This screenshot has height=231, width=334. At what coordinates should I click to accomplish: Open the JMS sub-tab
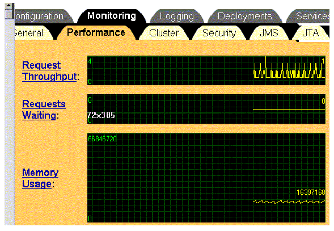(x=269, y=33)
